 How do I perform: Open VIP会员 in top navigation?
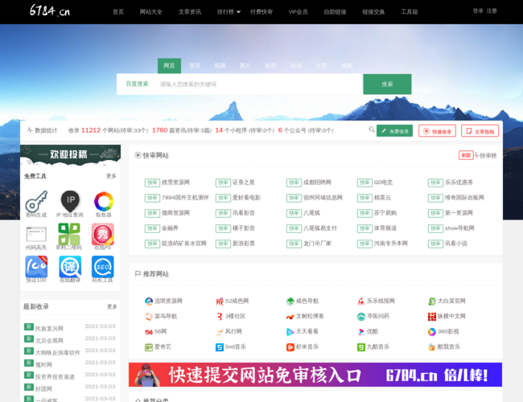click(298, 12)
